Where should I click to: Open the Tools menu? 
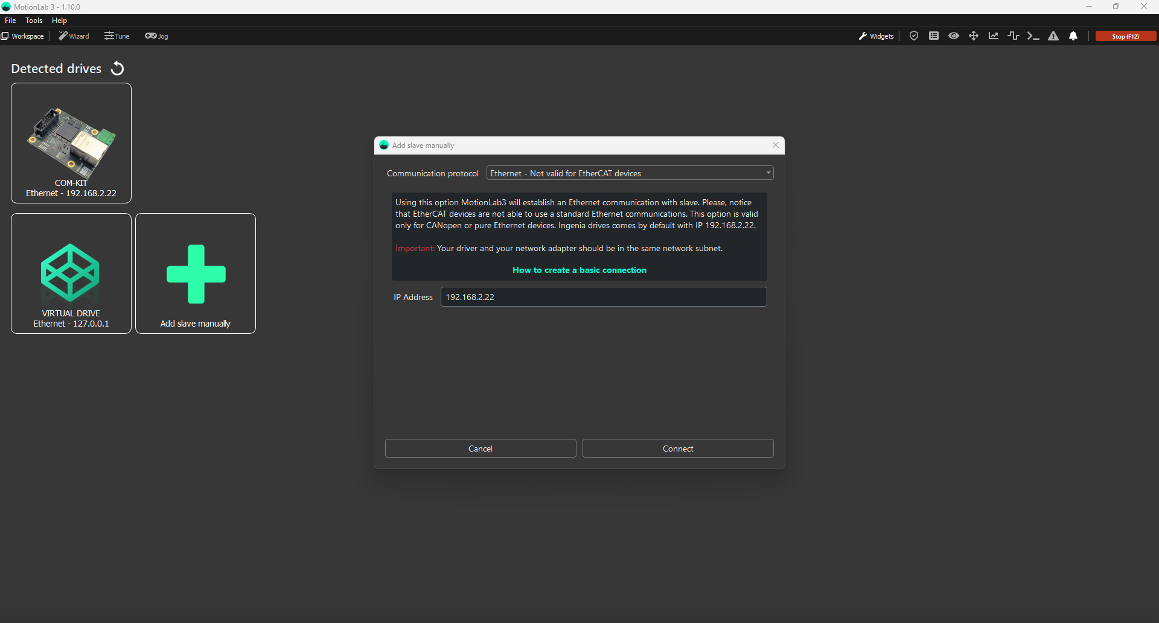pos(34,21)
